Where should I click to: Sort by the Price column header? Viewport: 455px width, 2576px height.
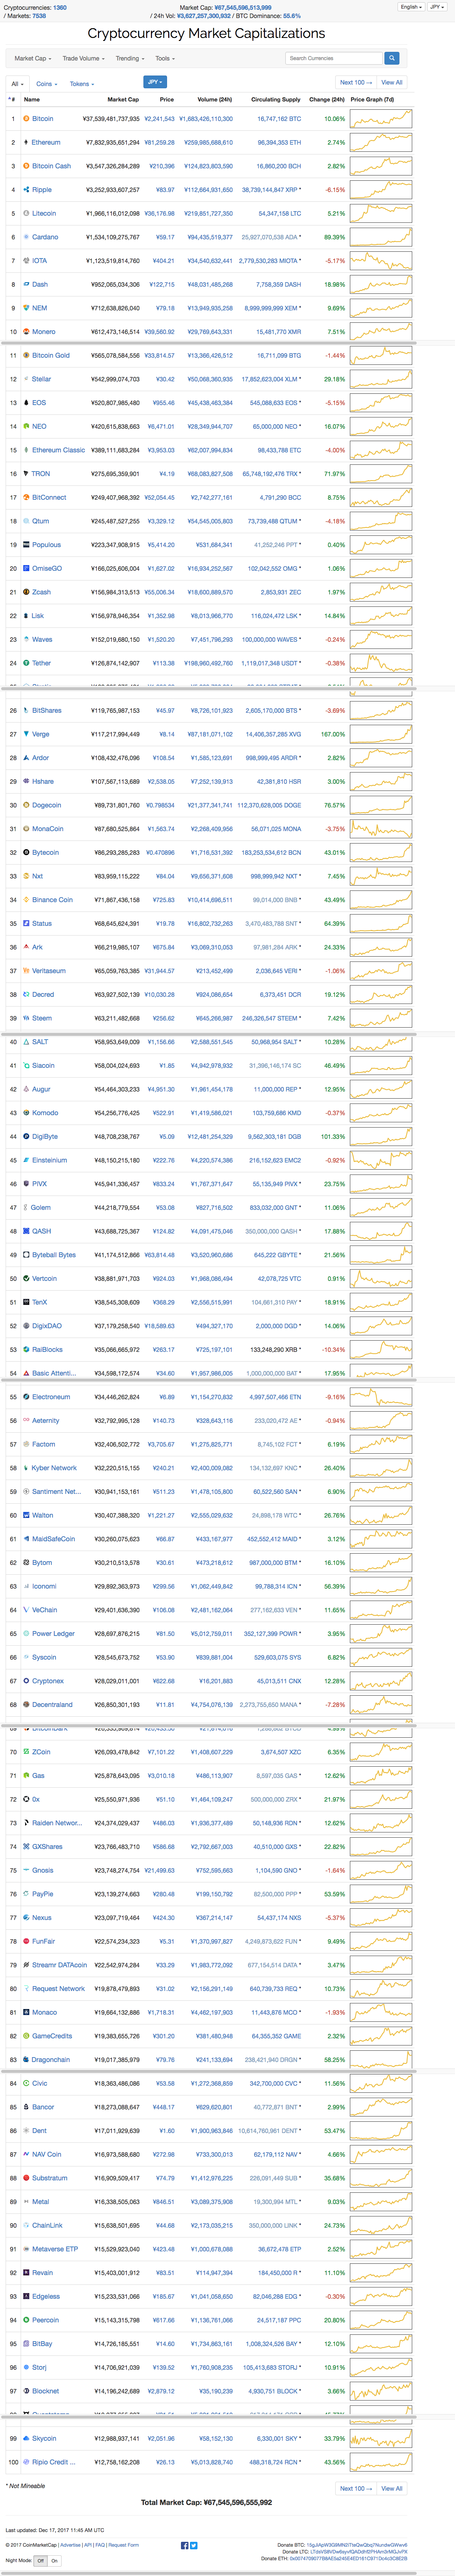(x=167, y=100)
